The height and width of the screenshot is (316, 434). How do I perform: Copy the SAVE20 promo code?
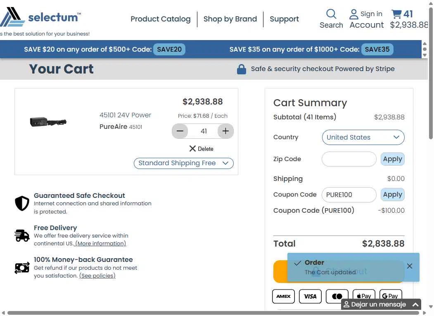click(x=169, y=49)
